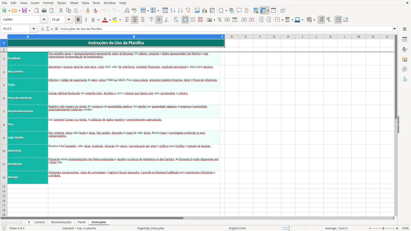Open the Format menu

pyautogui.click(x=48, y=3)
